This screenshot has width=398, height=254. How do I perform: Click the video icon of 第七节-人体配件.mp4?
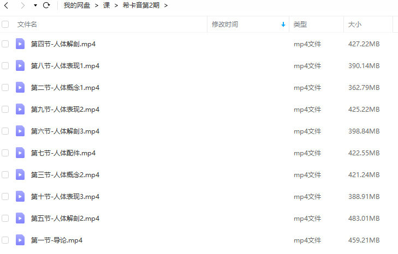tap(20, 153)
